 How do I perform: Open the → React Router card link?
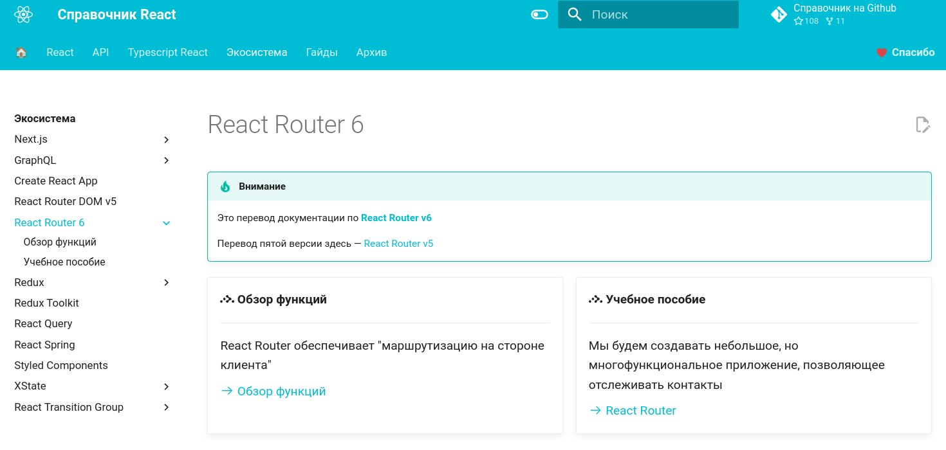tap(633, 410)
